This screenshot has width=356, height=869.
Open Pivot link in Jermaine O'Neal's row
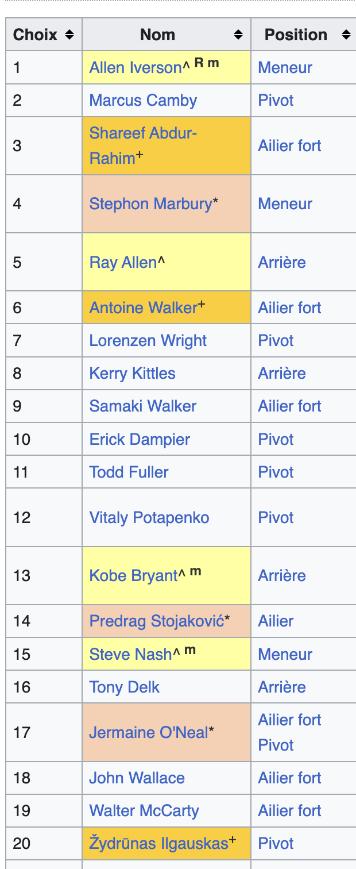point(276,745)
